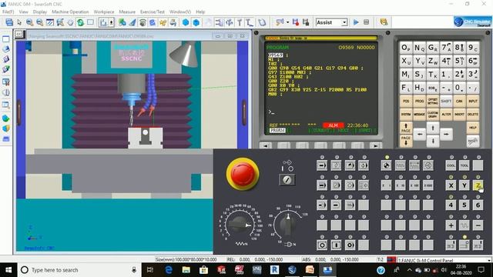Screen dimensions: 493x277
Task: Select the reference return mode button
Action: point(387,165)
